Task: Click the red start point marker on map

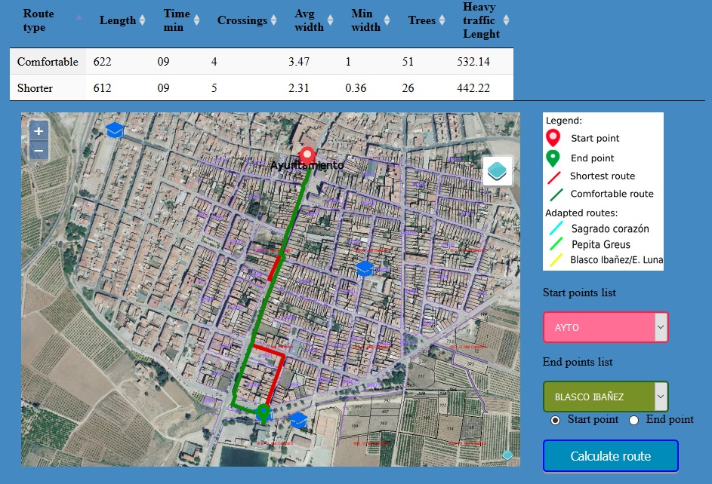Action: 307,157
